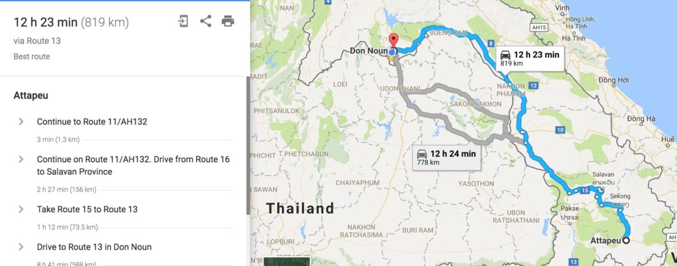The image size is (677, 266).
Task: Open the satellite view thumbnail at bottom
Action: click(287, 261)
